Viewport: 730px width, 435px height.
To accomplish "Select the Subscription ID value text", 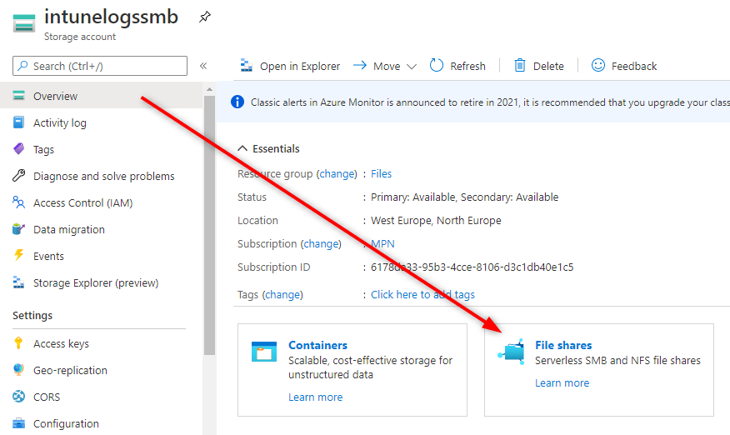I will click(x=472, y=267).
